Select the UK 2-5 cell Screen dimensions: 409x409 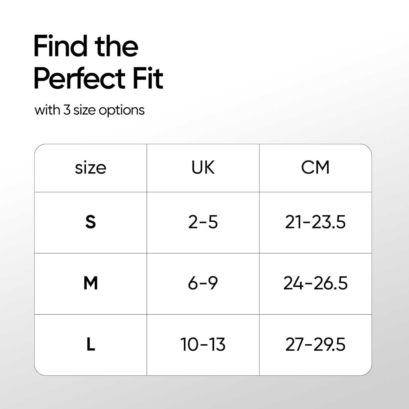(203, 222)
